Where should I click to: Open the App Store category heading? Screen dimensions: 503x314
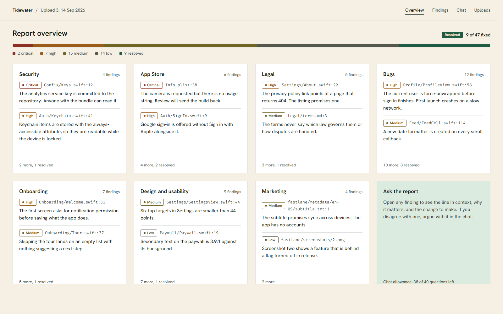click(x=152, y=74)
